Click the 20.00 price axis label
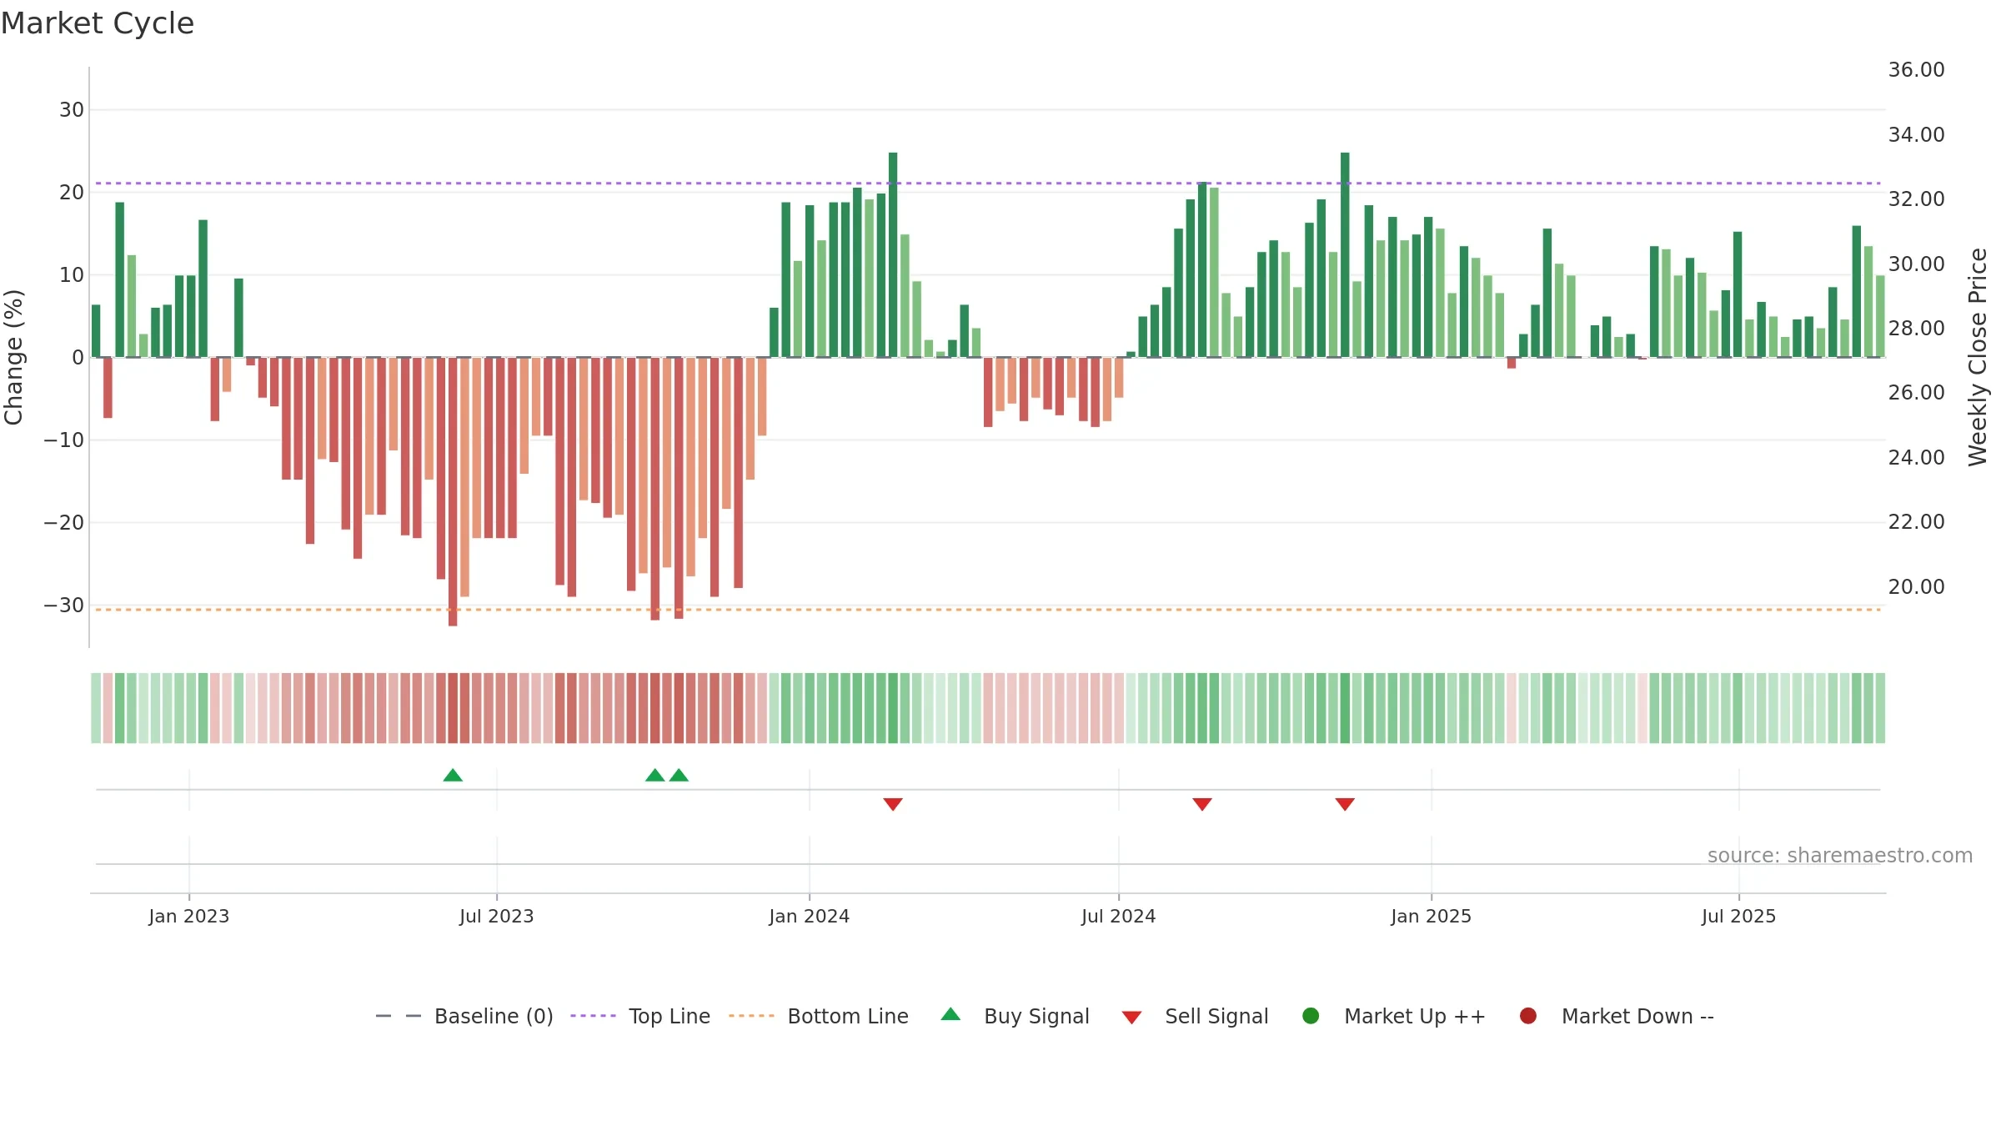Screen dimensions: 2001x1126 point(1916,587)
